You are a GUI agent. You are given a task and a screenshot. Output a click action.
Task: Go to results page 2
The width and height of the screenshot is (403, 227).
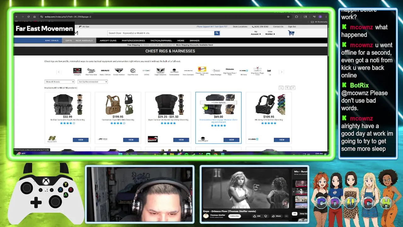(x=293, y=88)
